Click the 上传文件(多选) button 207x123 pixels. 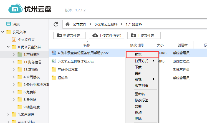[107, 35]
